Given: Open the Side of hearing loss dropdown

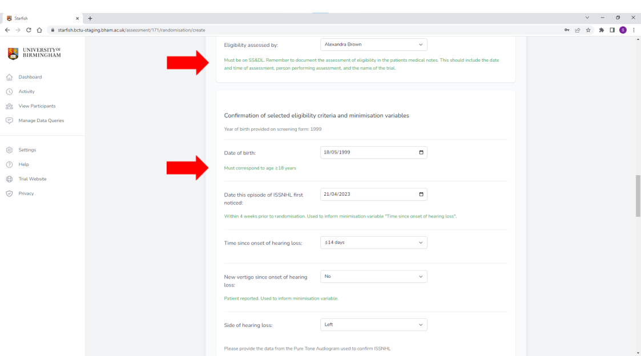Looking at the screenshot, I should 373,325.
